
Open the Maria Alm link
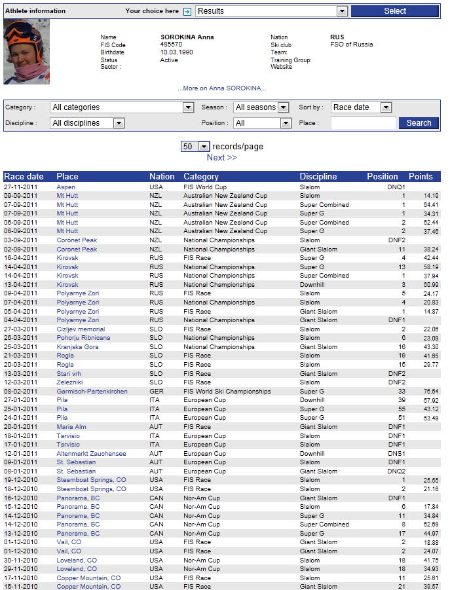pos(71,427)
